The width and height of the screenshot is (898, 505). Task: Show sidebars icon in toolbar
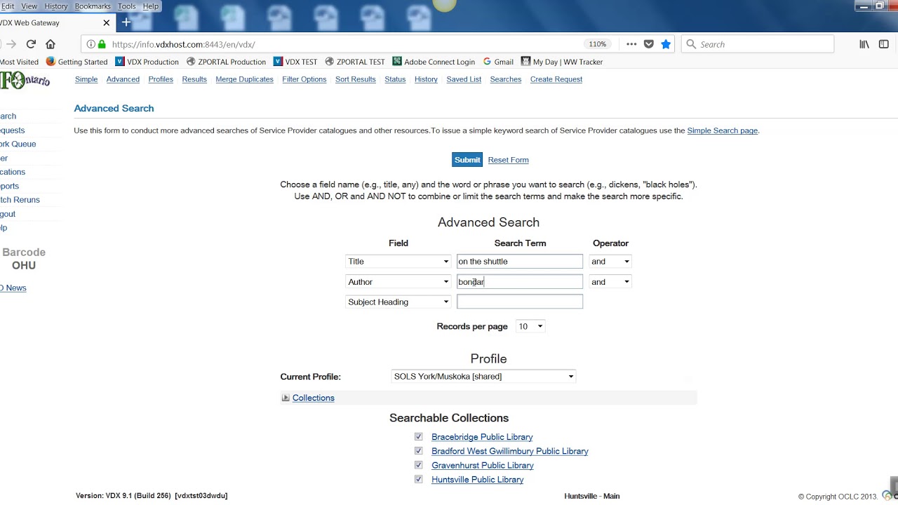click(x=884, y=44)
